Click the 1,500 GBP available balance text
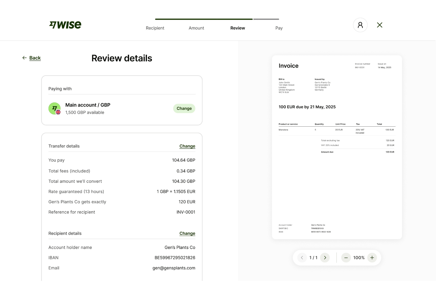This screenshot has height=290, width=436. click(85, 113)
